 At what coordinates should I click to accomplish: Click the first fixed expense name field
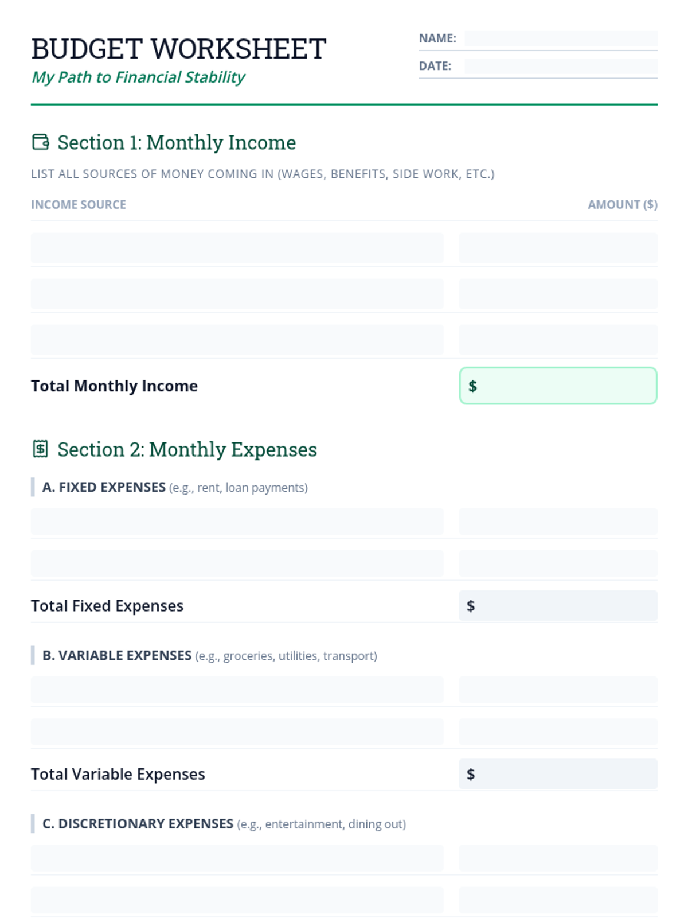[237, 522]
